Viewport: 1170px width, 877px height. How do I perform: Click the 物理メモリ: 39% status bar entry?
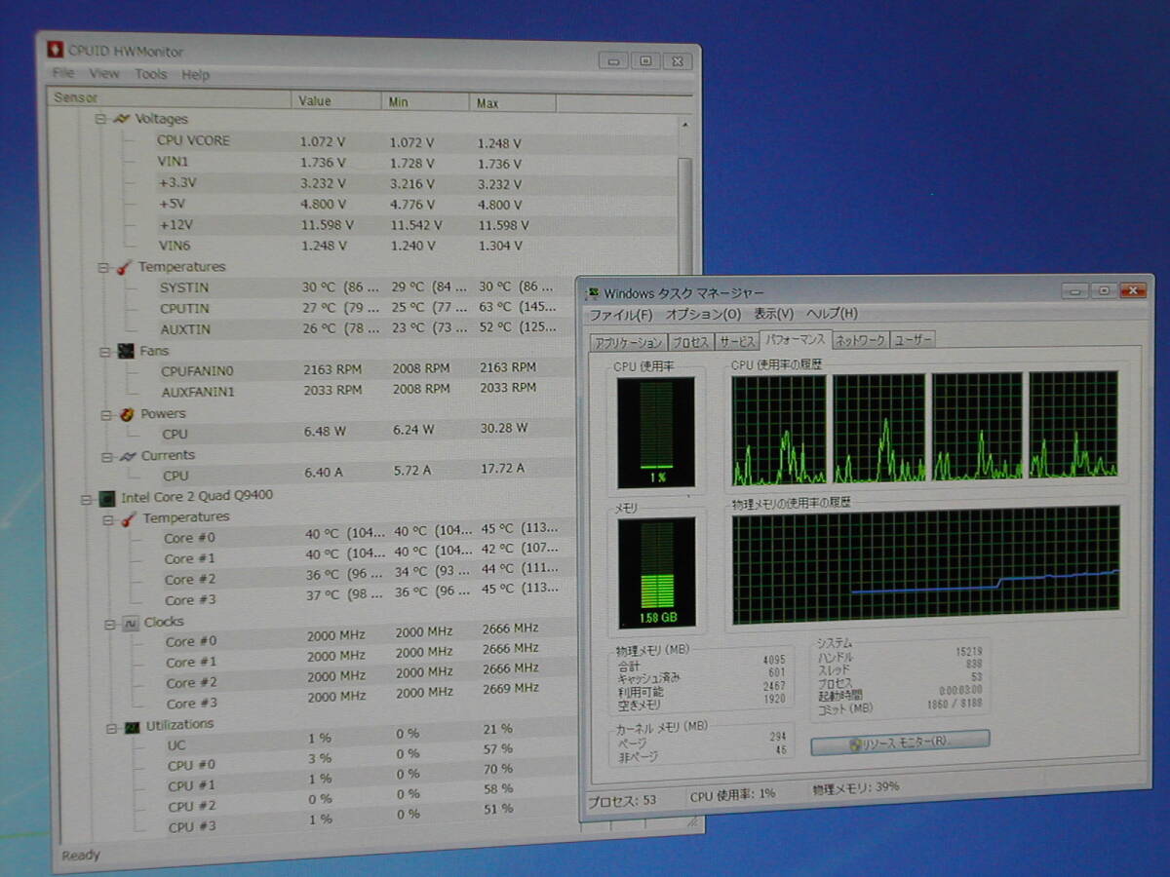coord(856,787)
